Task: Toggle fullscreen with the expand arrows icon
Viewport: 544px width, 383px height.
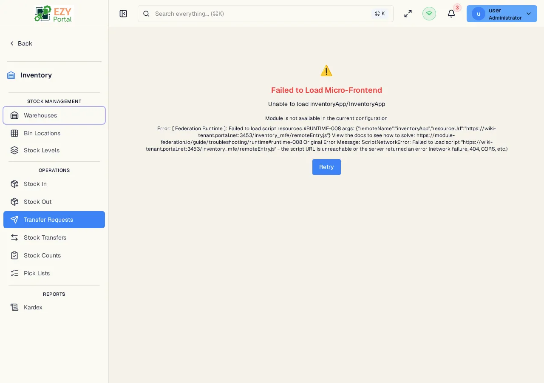Action: 408,14
